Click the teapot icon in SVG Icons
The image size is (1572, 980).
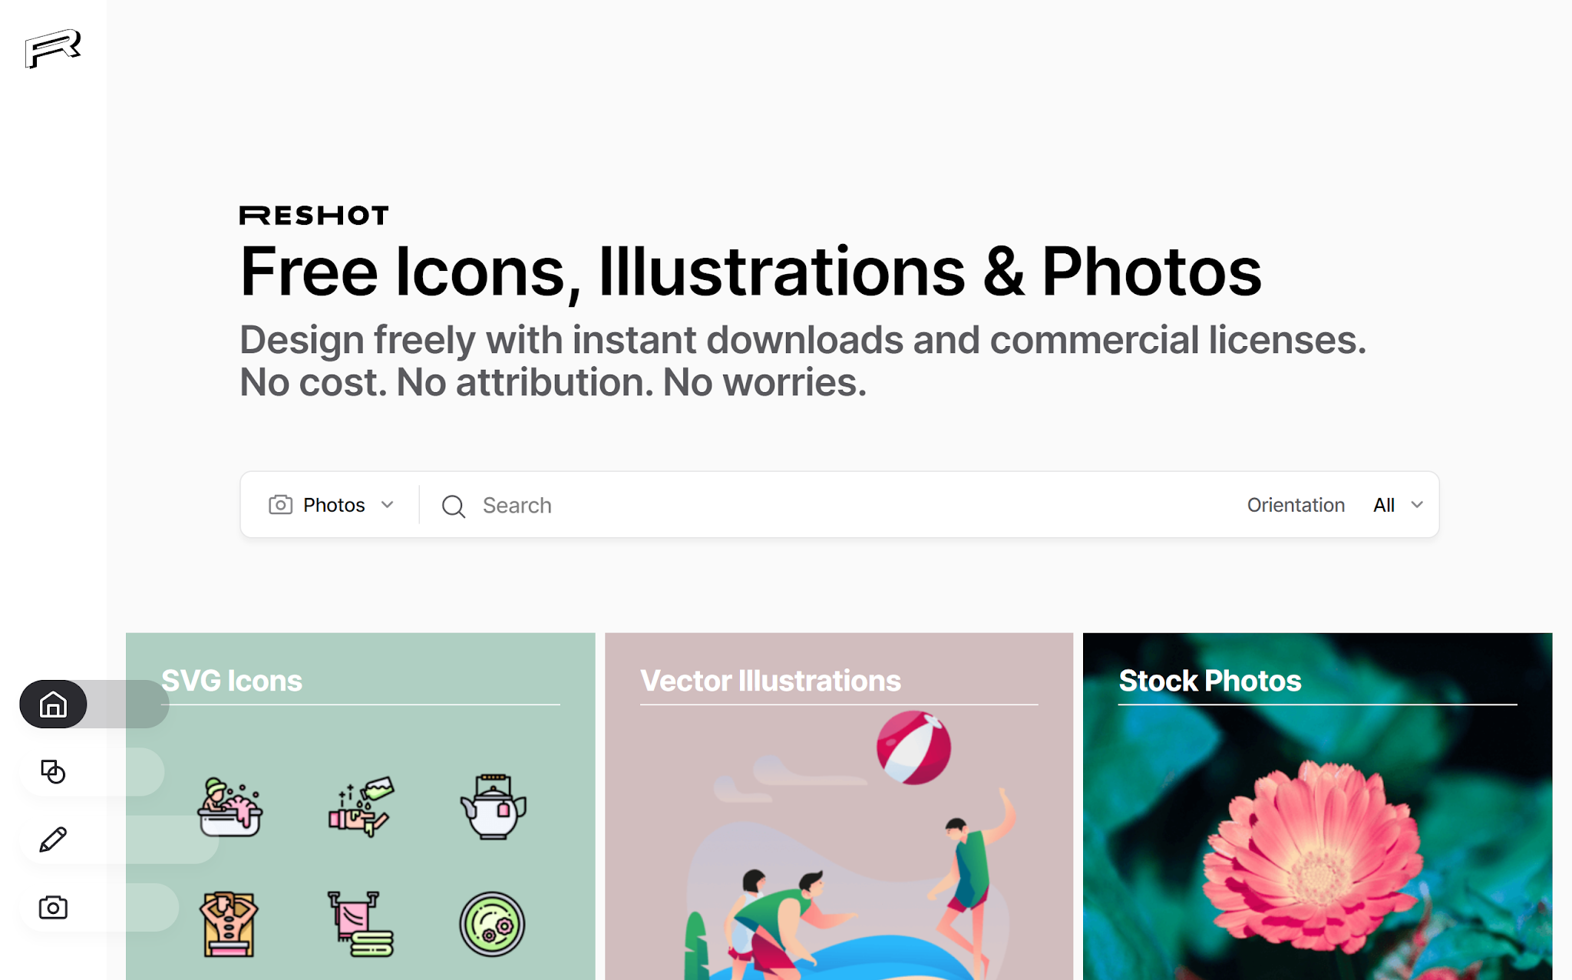[493, 807]
